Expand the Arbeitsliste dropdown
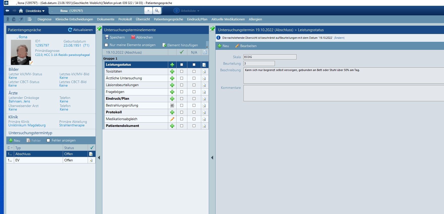 coord(190,11)
